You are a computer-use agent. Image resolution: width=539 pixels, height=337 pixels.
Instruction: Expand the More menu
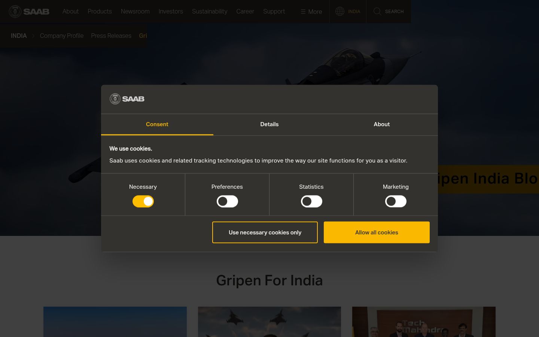(x=311, y=12)
